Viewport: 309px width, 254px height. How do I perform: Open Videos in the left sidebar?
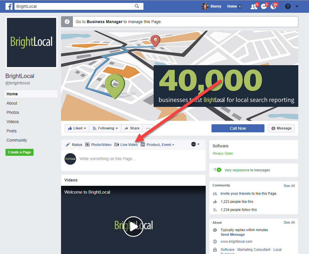click(x=13, y=122)
